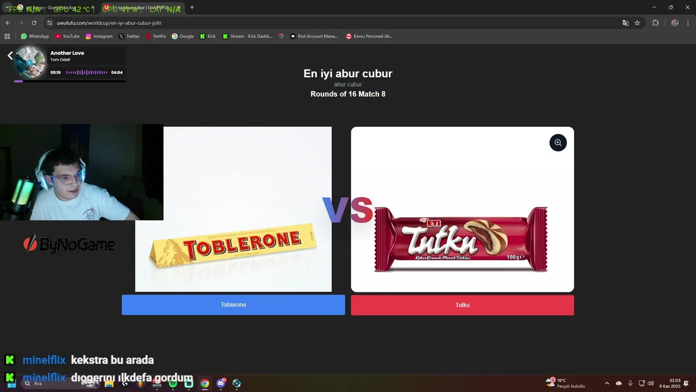The image size is (696, 392).
Task: View site information icon in address bar
Action: [49, 23]
